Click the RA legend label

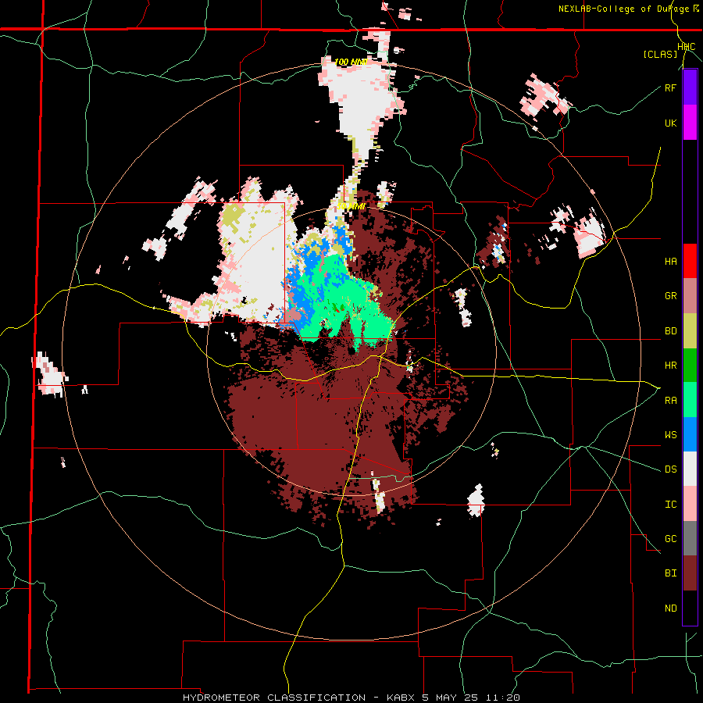click(x=670, y=401)
